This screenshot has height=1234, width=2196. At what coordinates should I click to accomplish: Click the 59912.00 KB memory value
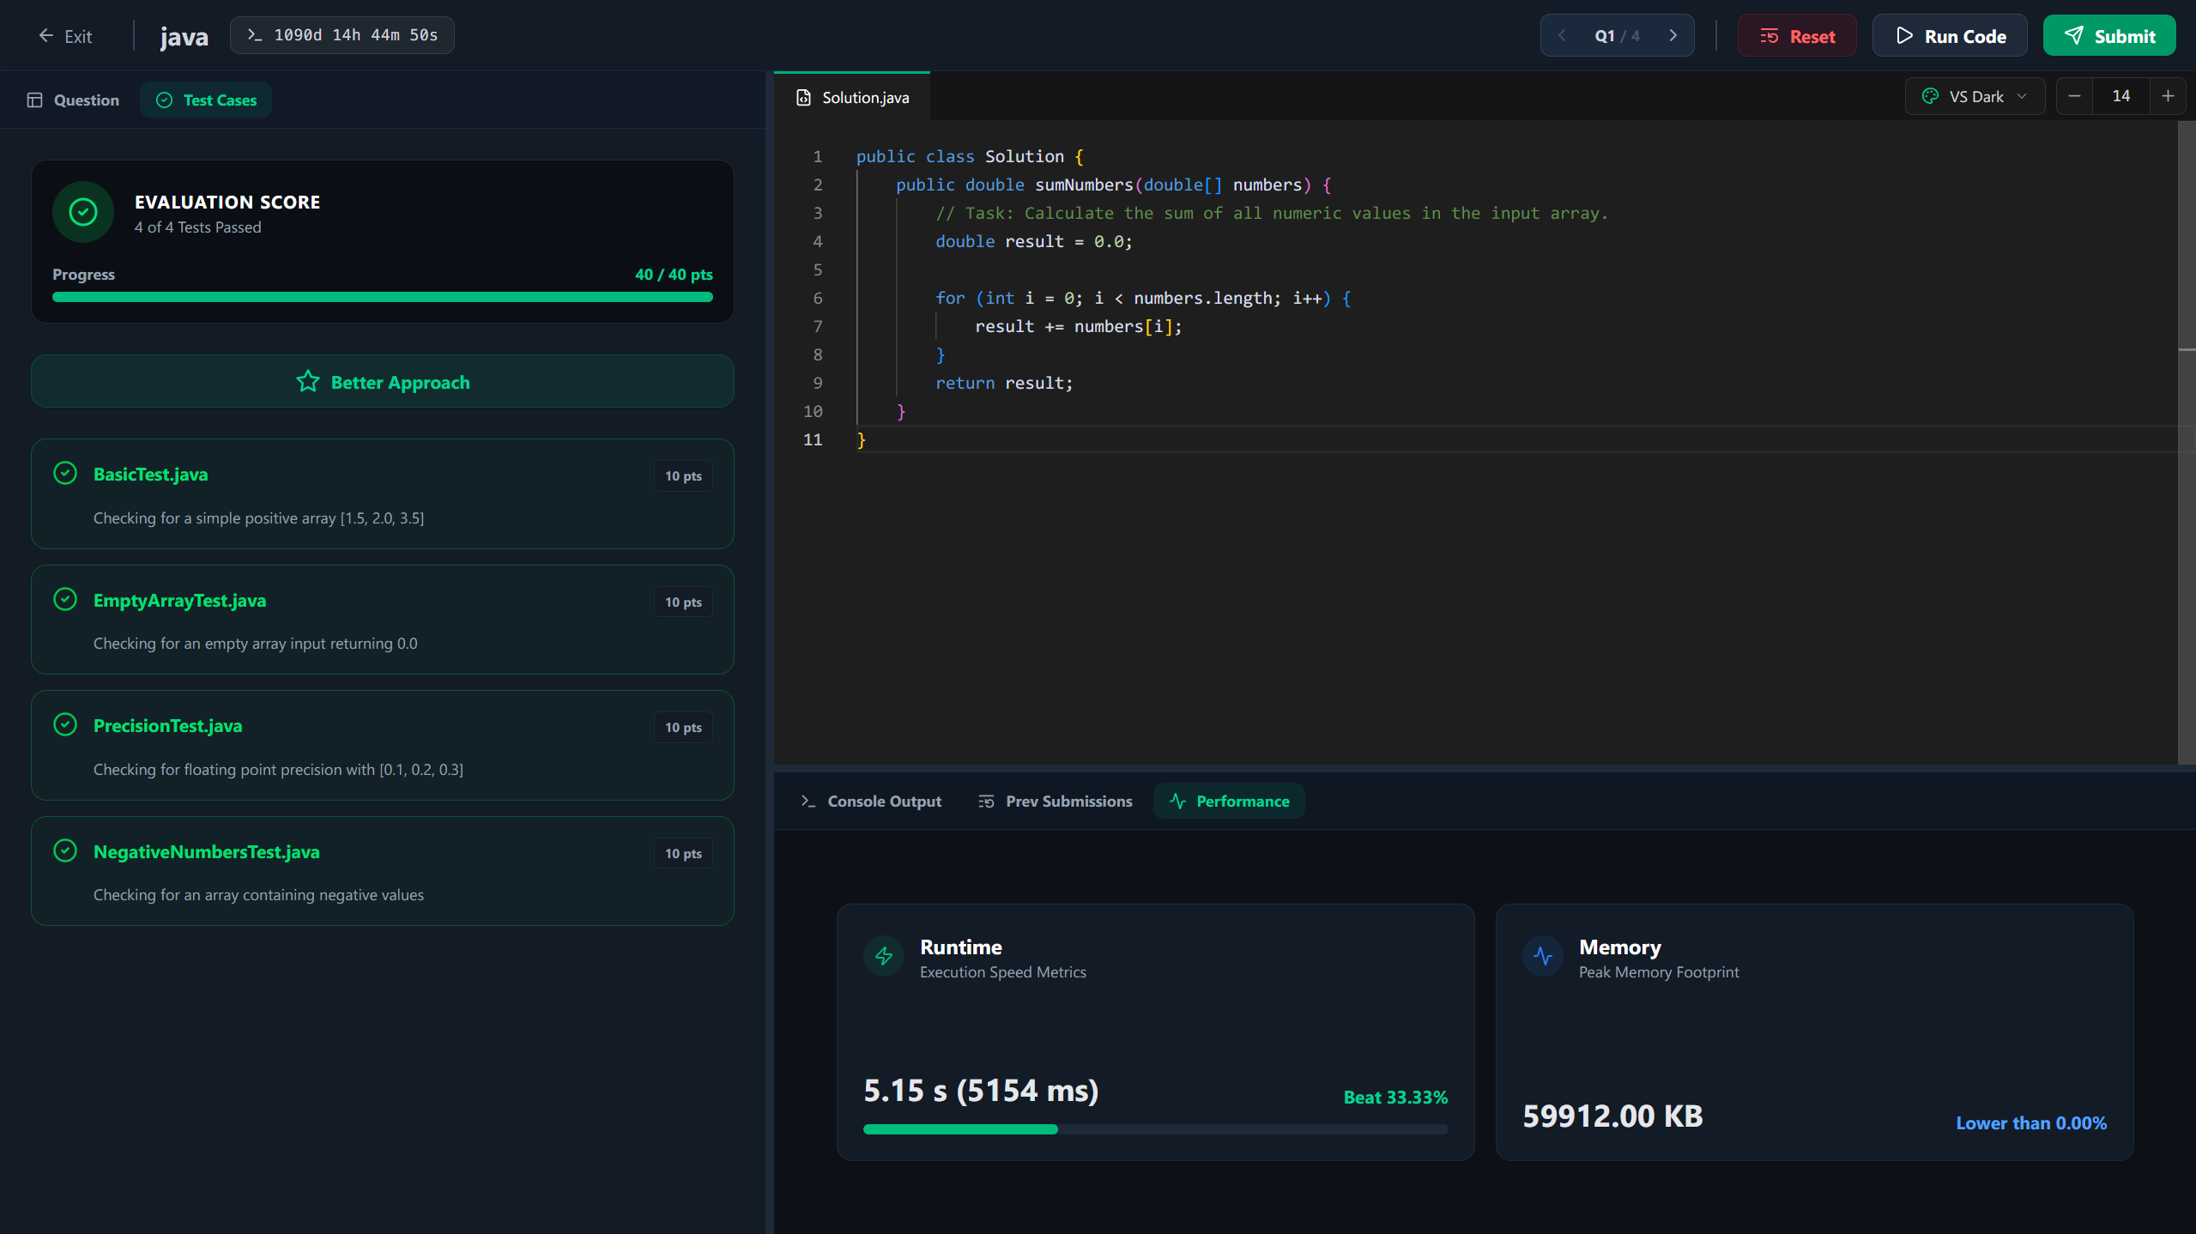click(1612, 1116)
